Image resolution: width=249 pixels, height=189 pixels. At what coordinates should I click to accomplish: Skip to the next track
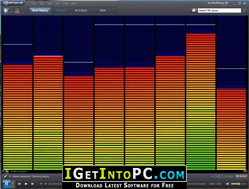click(33, 184)
